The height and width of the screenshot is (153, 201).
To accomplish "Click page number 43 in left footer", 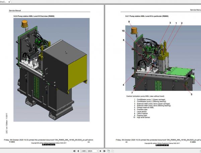I will coord(88,142).
